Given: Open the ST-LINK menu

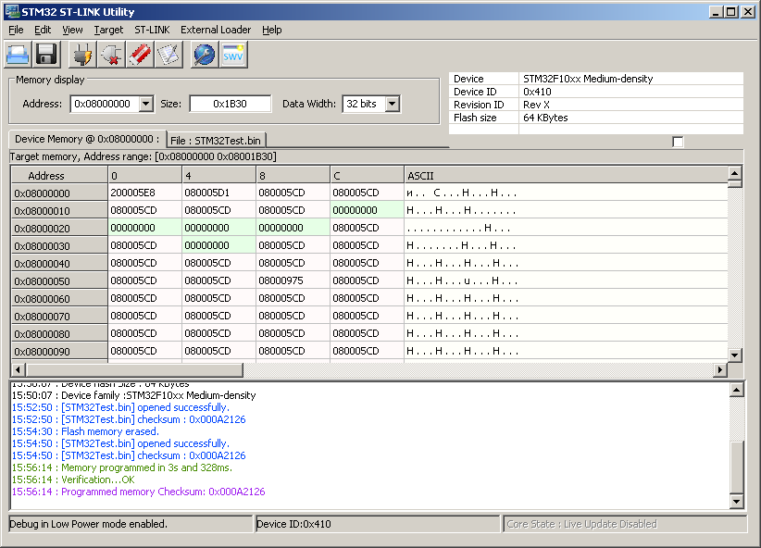Looking at the screenshot, I should point(152,30).
